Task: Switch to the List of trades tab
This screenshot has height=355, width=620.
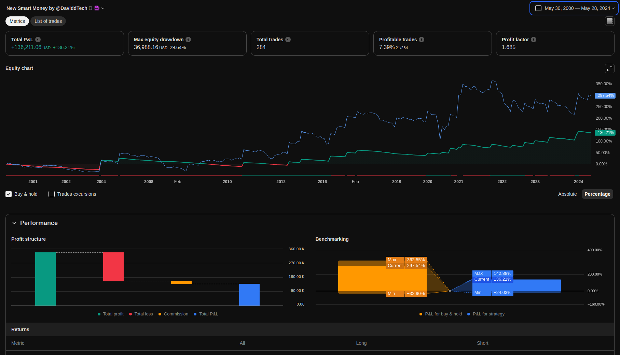Action: coord(48,21)
